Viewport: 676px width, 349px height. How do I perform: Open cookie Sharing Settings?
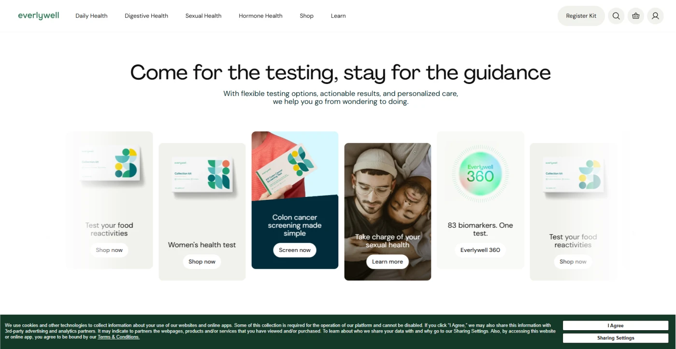coord(616,338)
